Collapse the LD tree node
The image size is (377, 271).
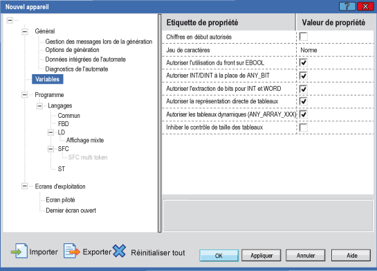pyautogui.click(x=50, y=132)
